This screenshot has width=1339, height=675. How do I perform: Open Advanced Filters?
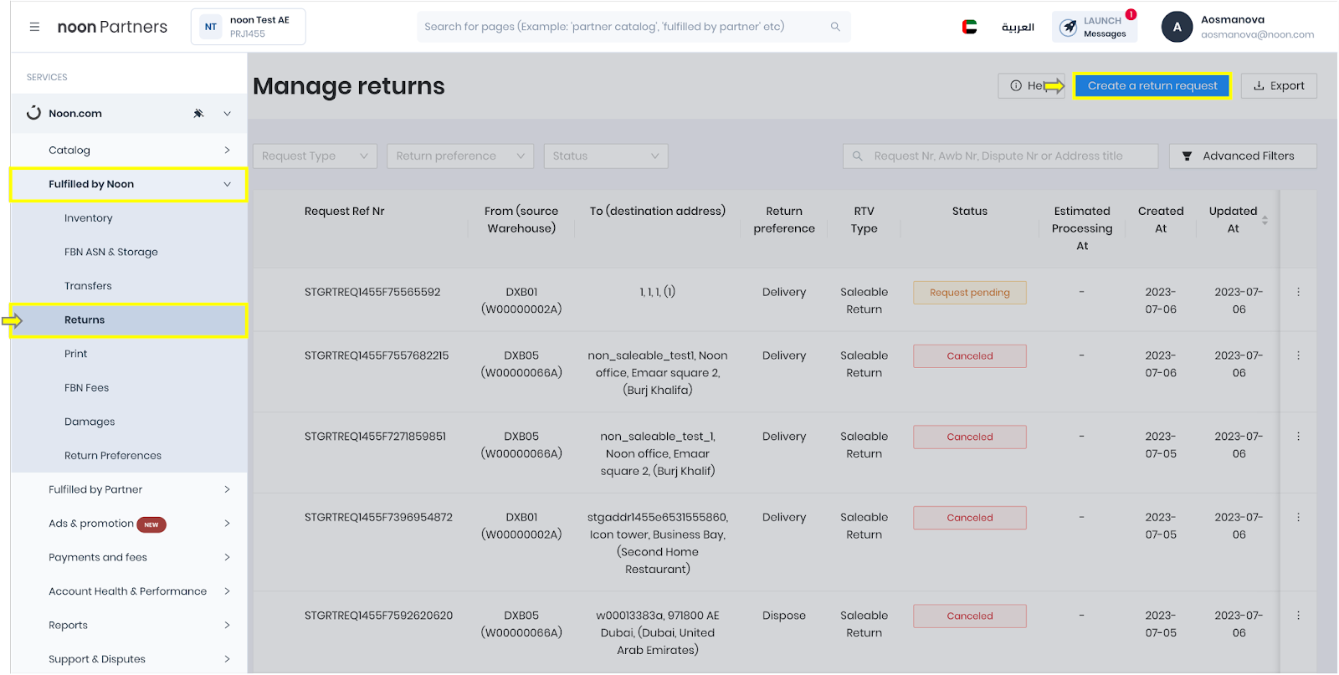point(1242,156)
